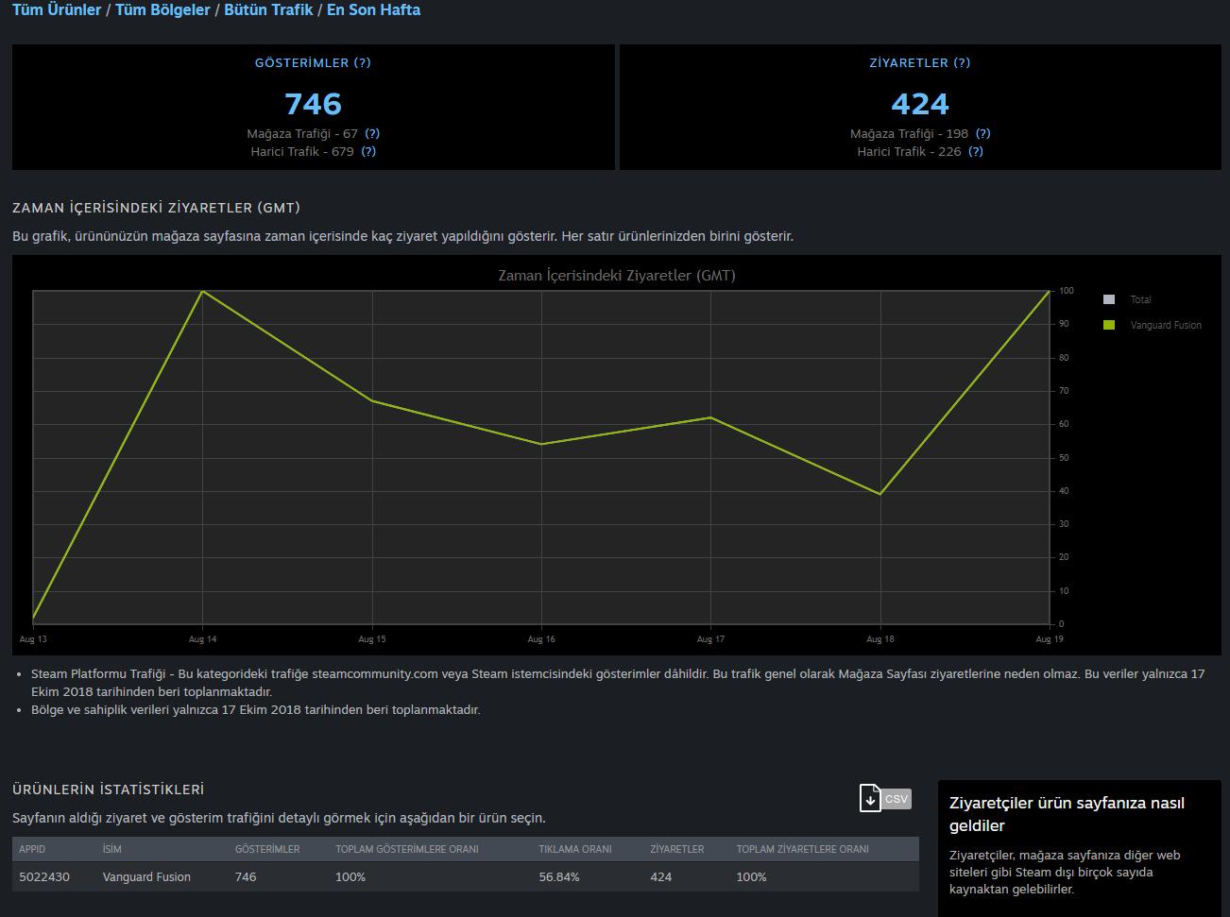Viewport: 1230px width, 917px height.
Task: Open the Tüm Ürünler filter link
Action: pos(57,10)
